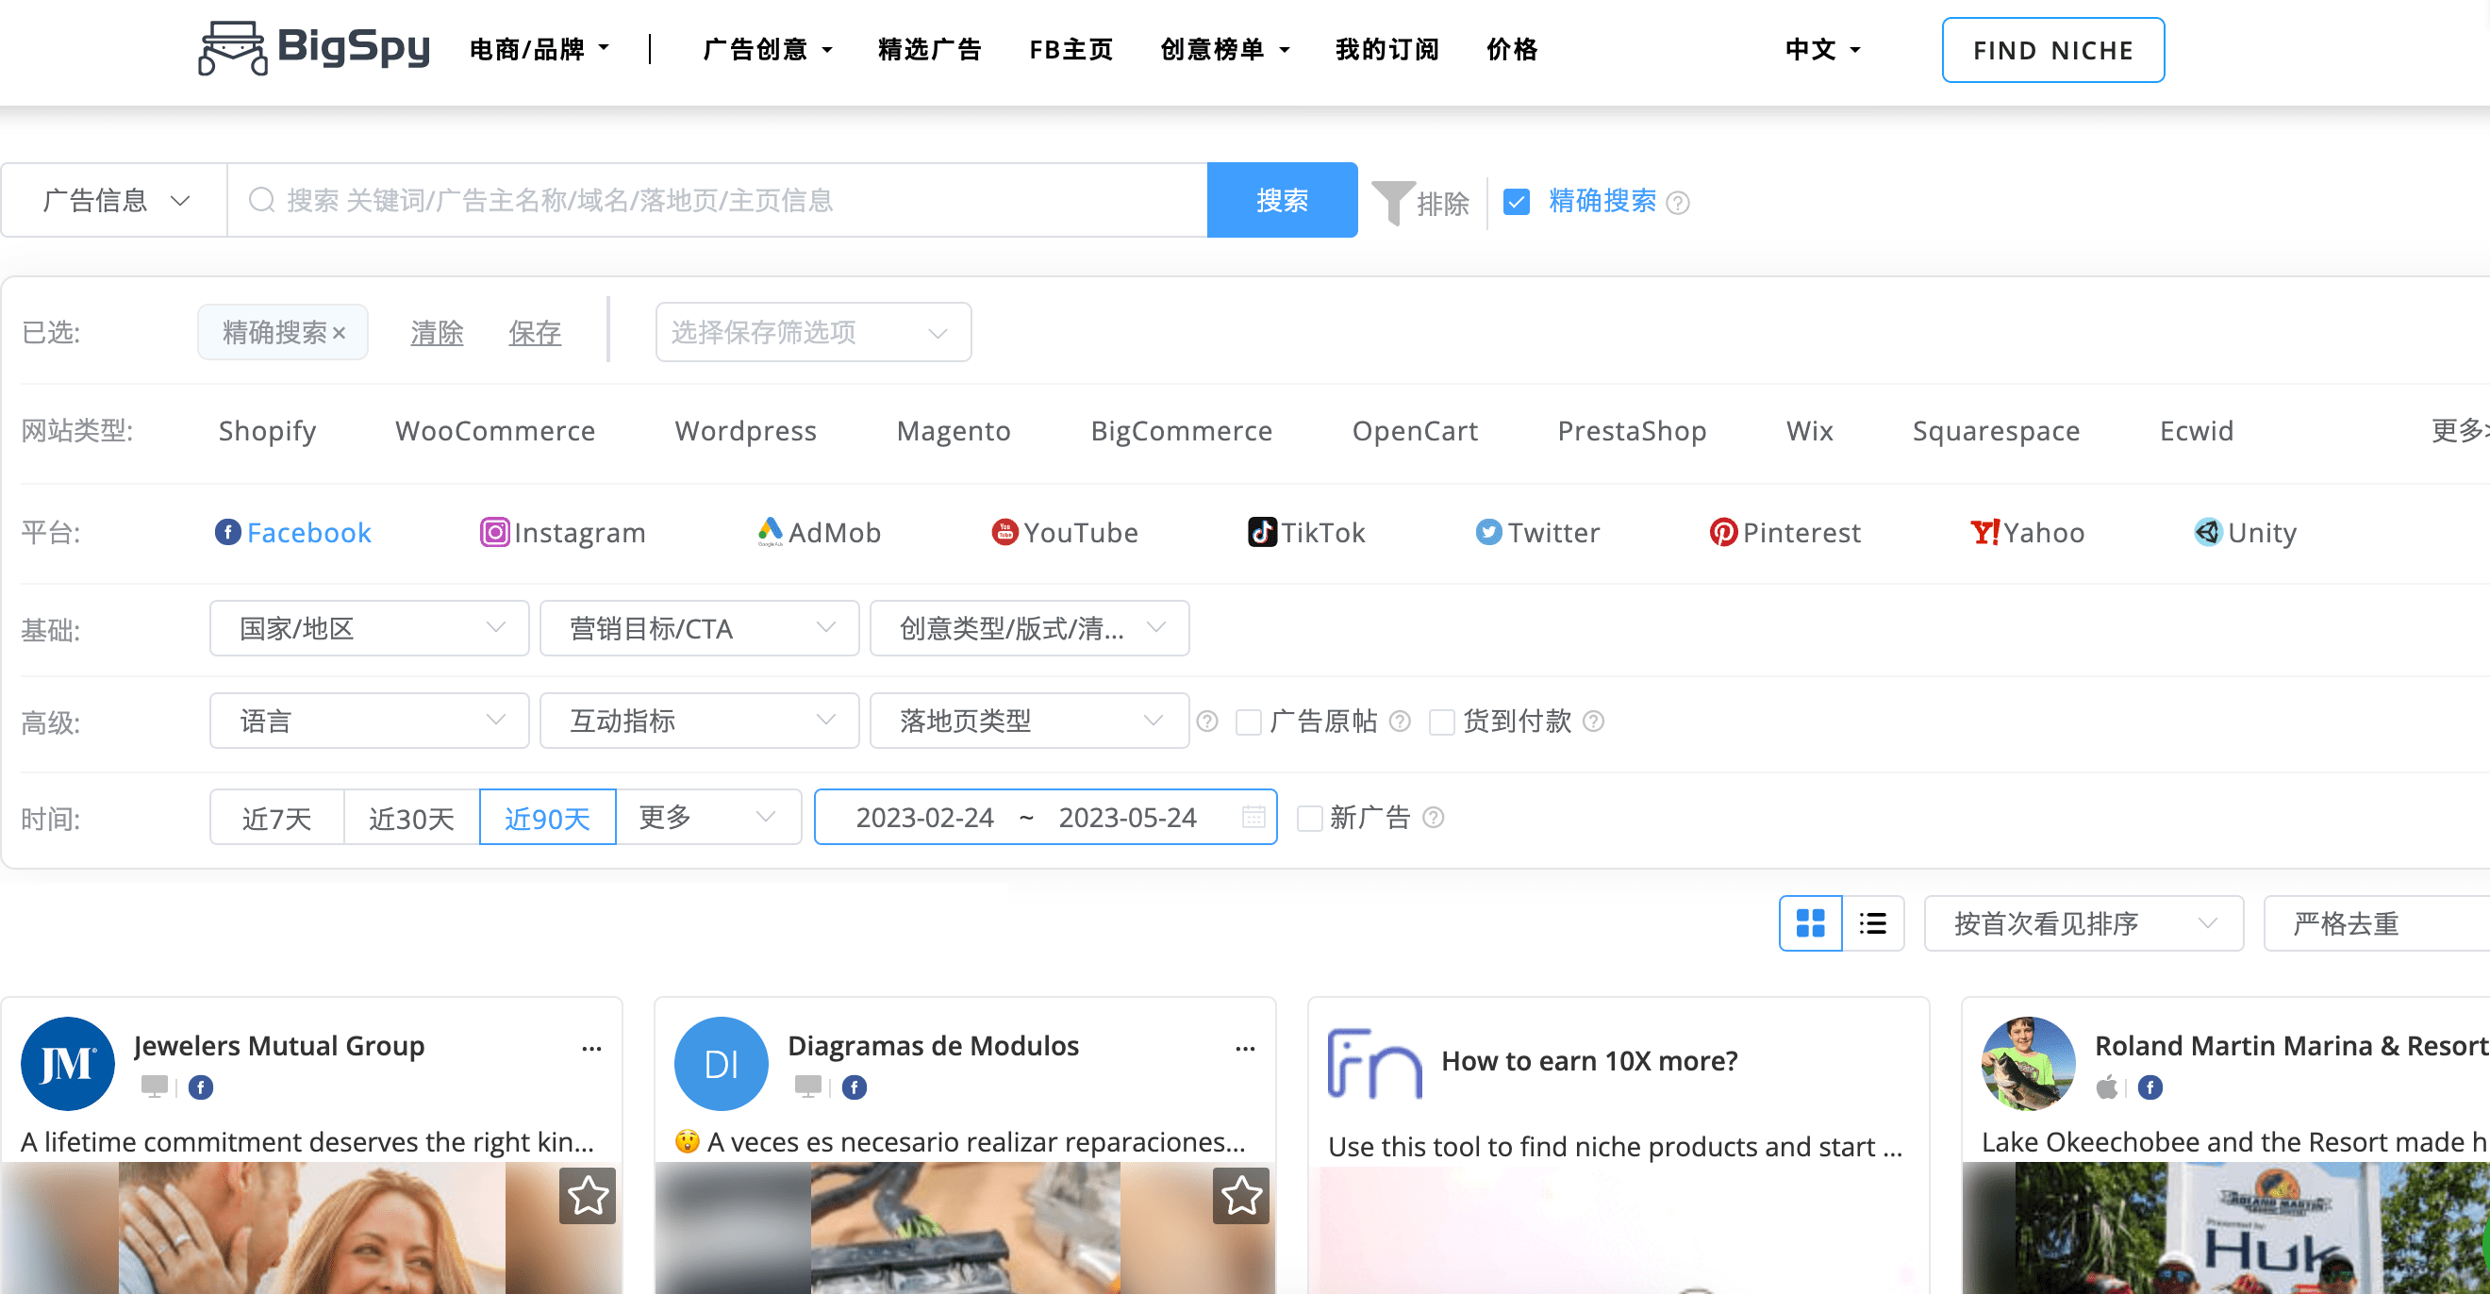This screenshot has width=2490, height=1294.
Task: Open more options on Diagramas de Modulos card
Action: point(1245,1049)
